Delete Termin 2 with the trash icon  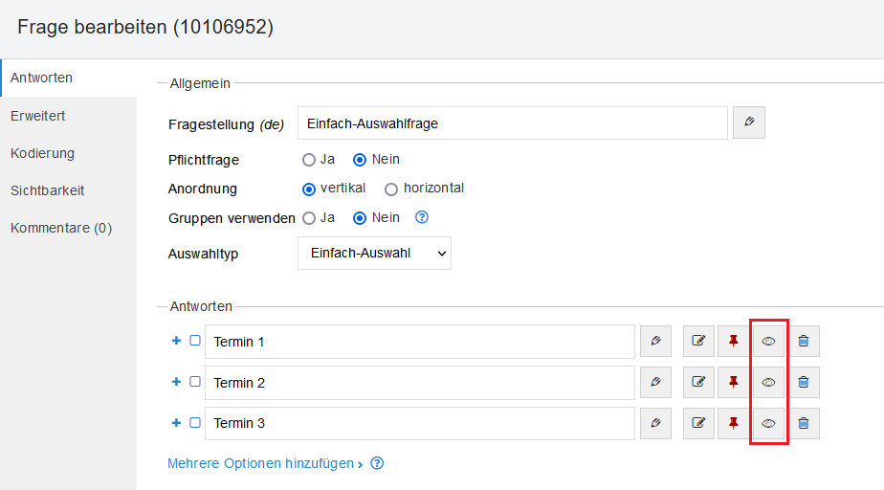(x=804, y=382)
